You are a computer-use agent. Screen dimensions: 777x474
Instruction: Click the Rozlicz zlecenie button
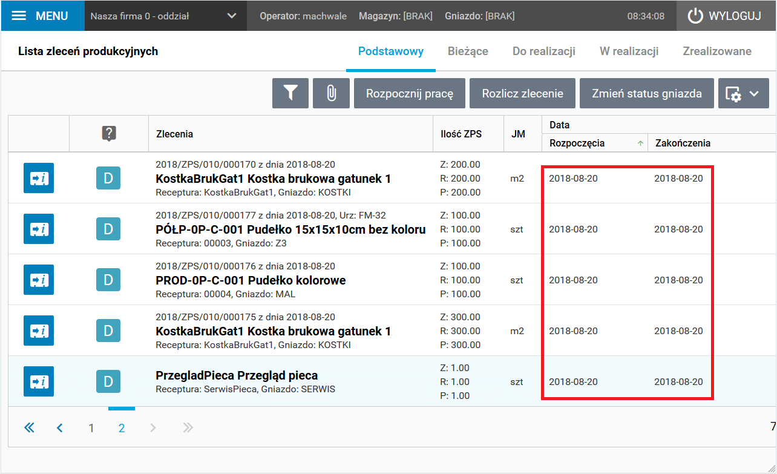(x=523, y=94)
